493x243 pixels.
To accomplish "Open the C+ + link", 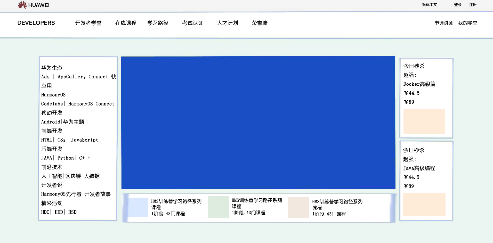I will pos(85,158).
